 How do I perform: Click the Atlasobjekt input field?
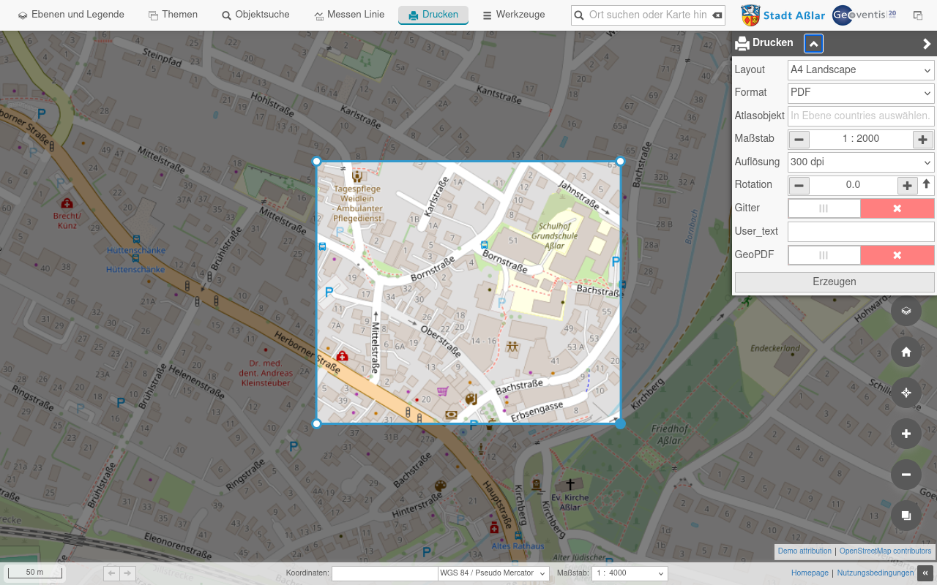861,116
